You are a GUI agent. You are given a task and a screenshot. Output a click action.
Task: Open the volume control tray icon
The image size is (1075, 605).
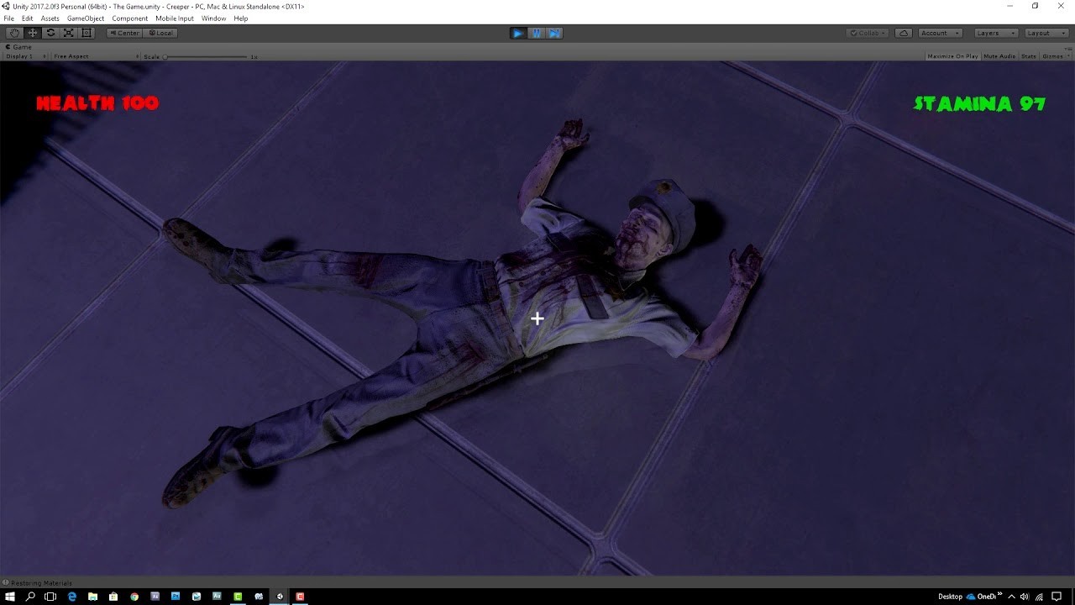(x=1025, y=597)
